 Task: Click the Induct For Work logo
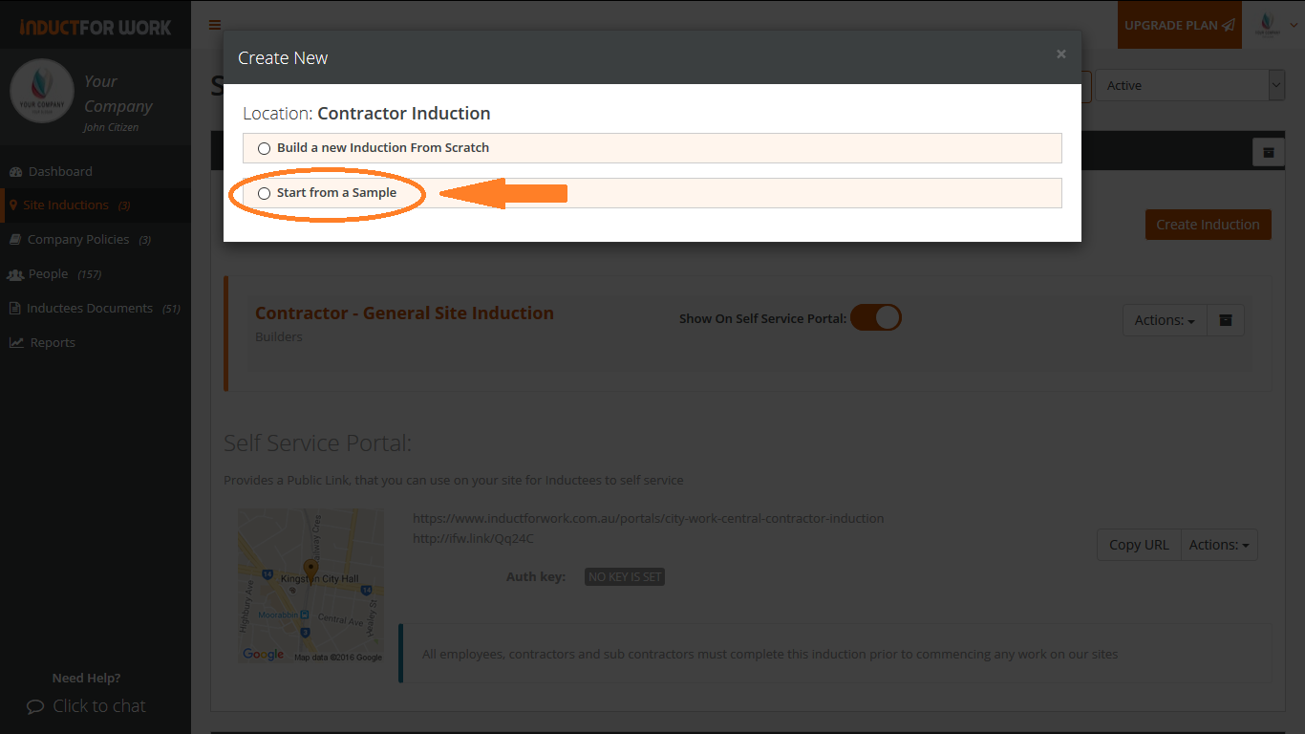pos(95,25)
